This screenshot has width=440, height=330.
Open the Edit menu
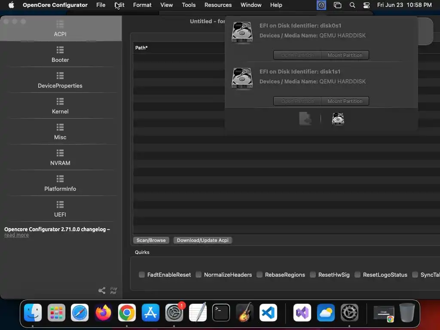tap(119, 5)
